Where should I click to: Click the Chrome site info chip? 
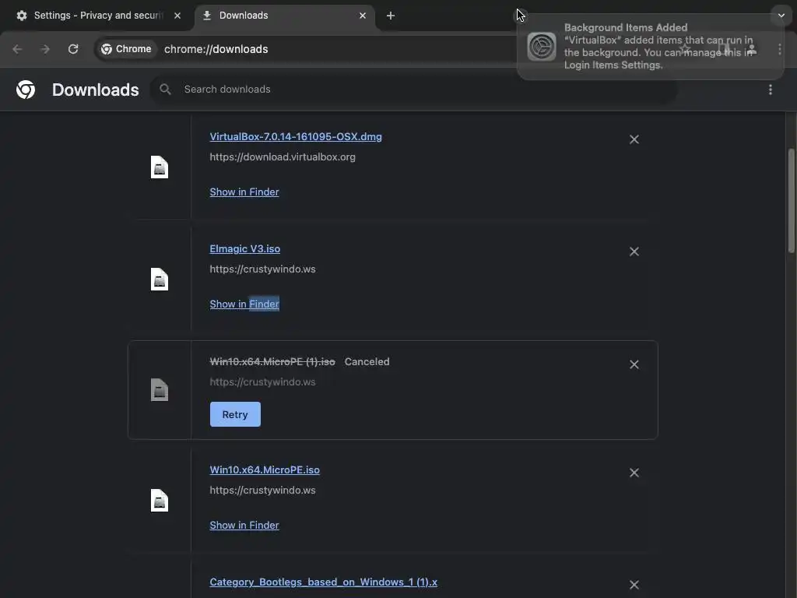[127, 49]
